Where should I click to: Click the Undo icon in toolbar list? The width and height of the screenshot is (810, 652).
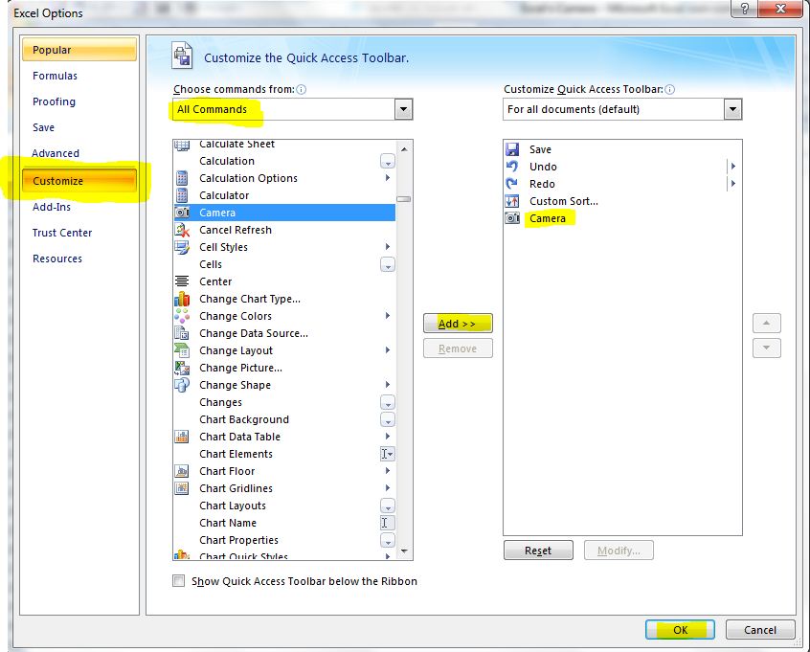point(512,167)
